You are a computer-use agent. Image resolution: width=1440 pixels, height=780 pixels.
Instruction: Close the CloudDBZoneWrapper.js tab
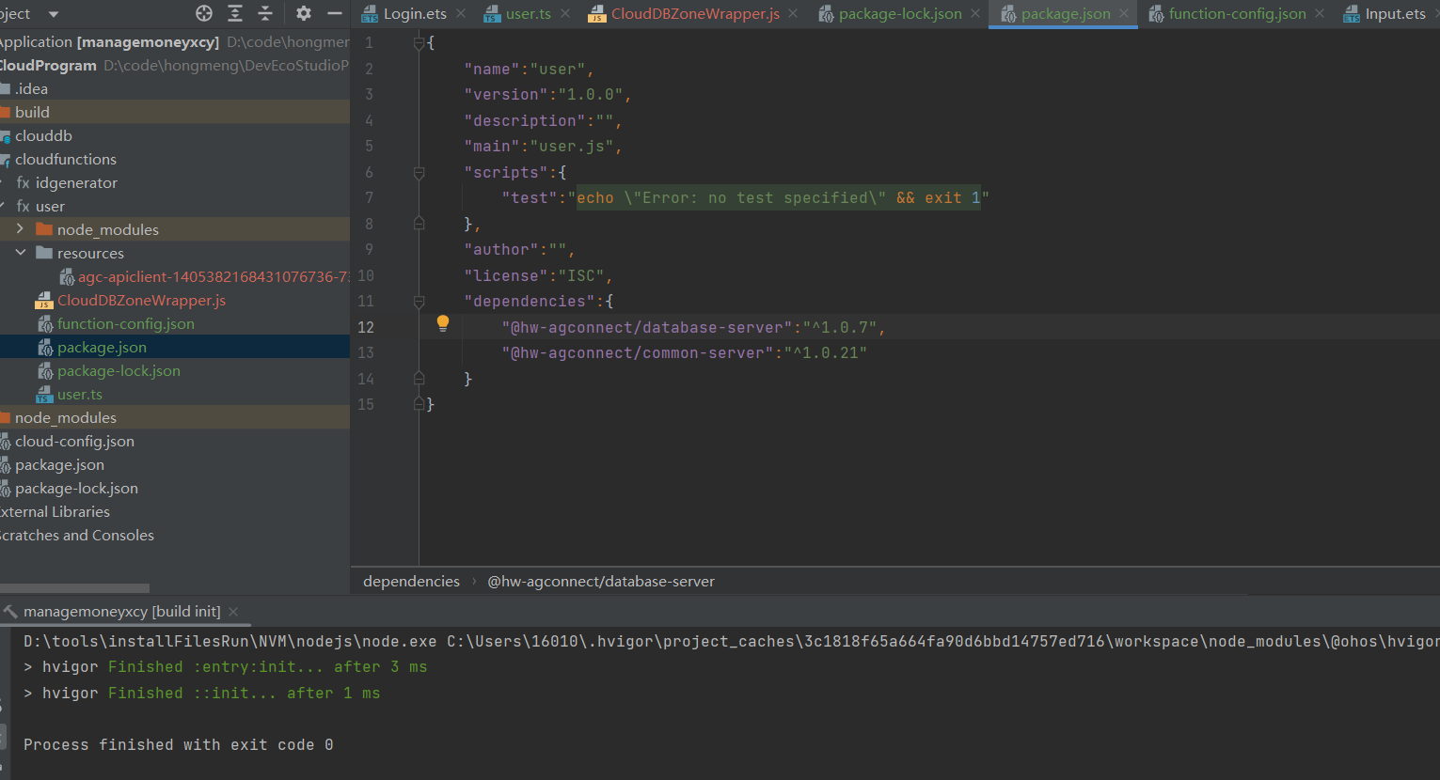[793, 14]
